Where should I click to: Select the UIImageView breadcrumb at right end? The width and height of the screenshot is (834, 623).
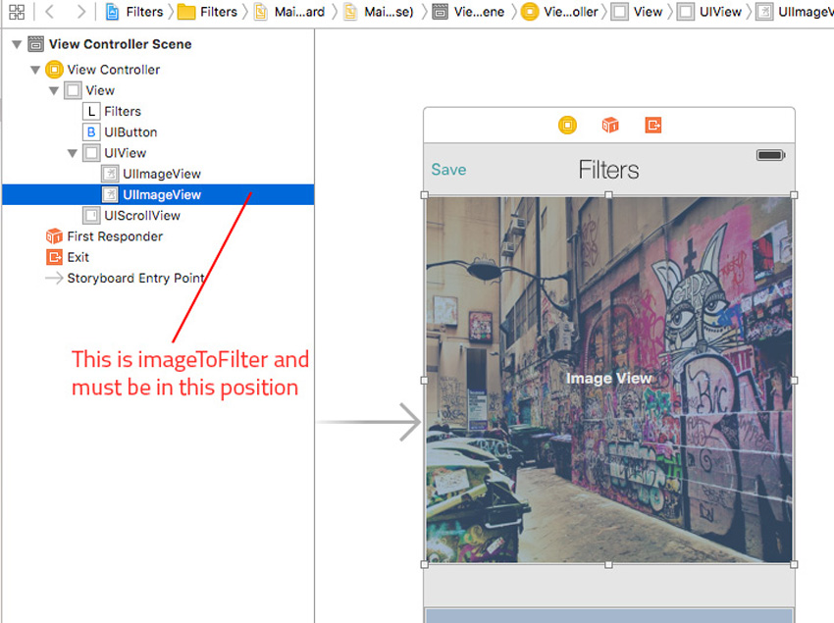(795, 12)
